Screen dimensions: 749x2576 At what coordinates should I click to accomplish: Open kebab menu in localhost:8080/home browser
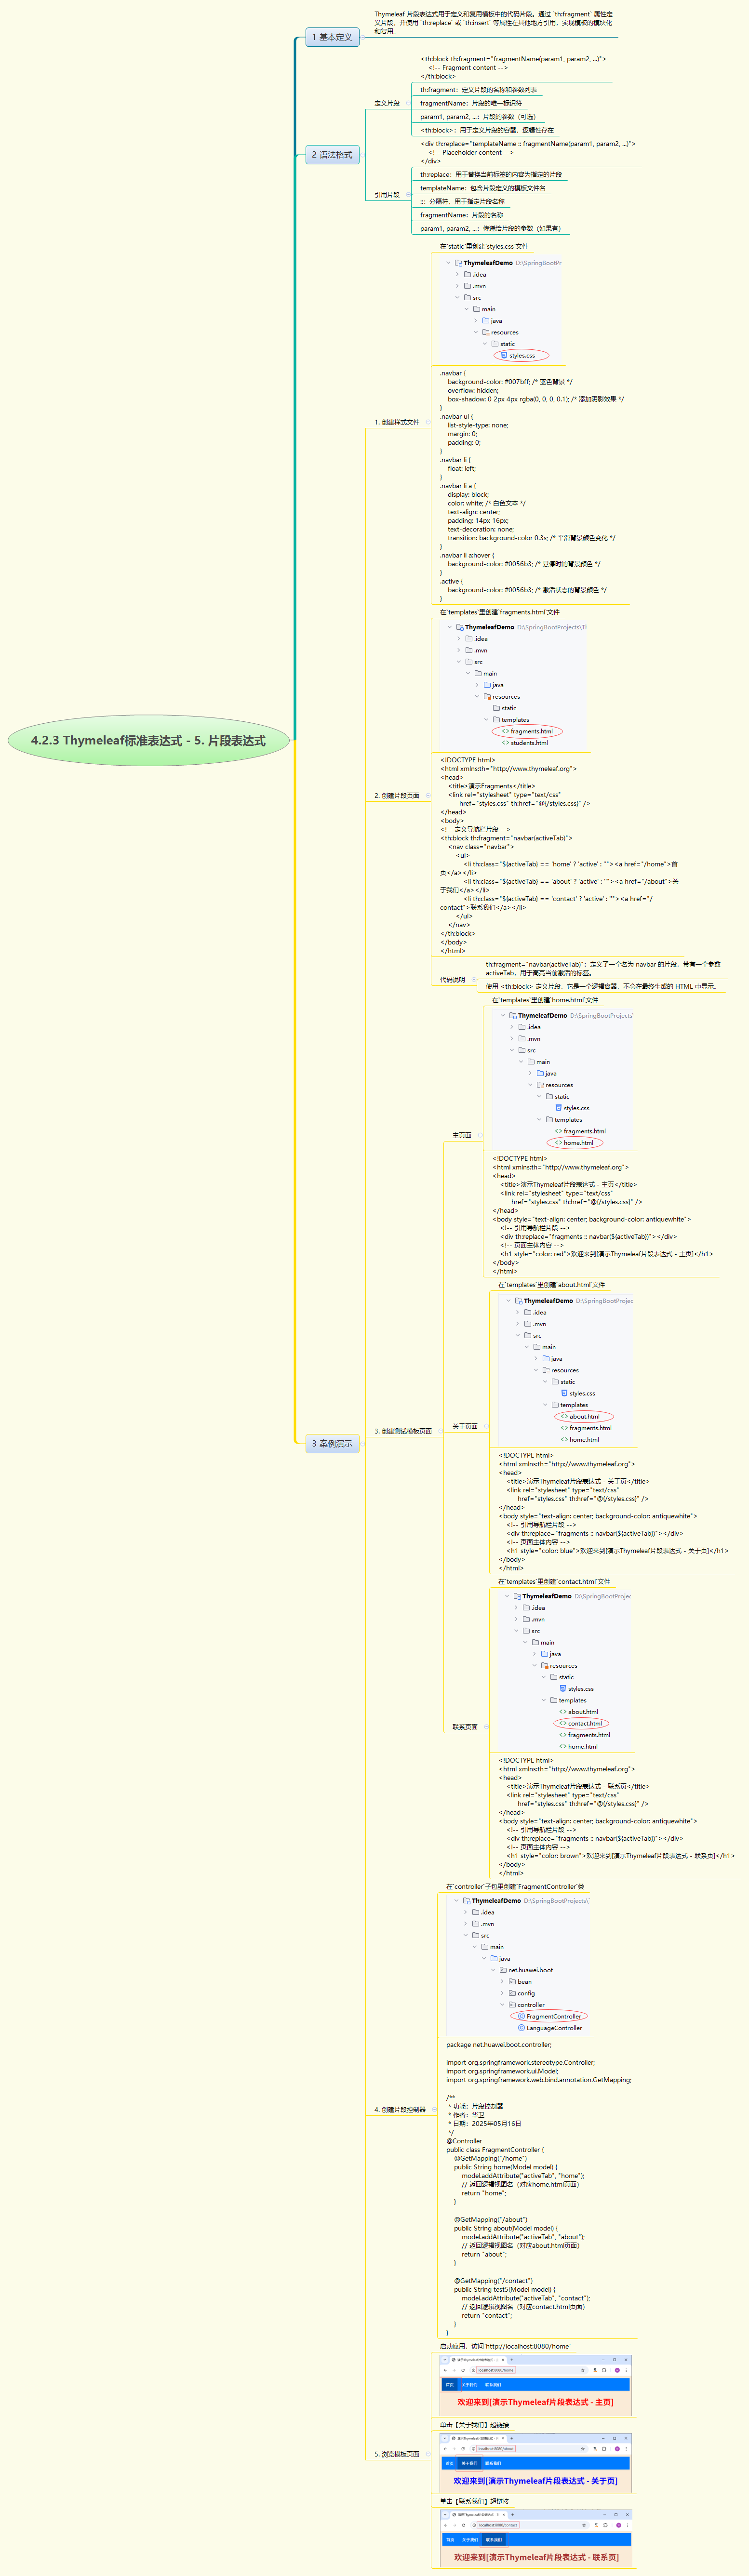coord(627,2370)
